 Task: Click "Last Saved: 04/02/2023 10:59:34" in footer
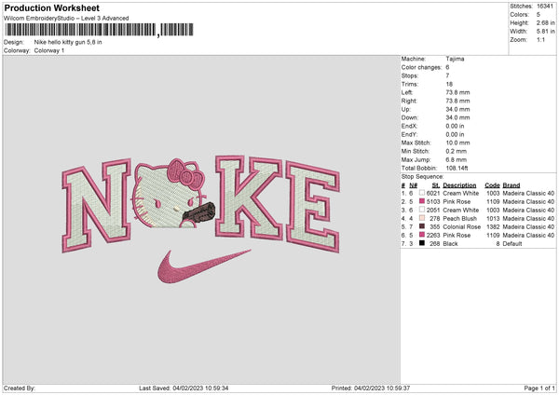184,388
